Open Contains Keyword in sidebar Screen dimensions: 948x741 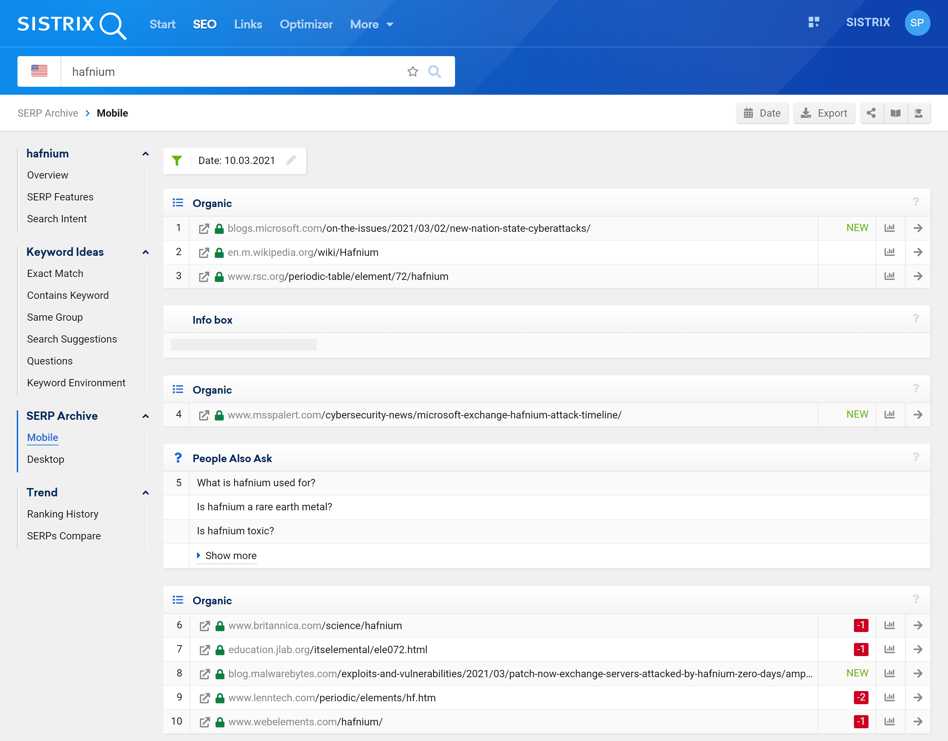[68, 296]
